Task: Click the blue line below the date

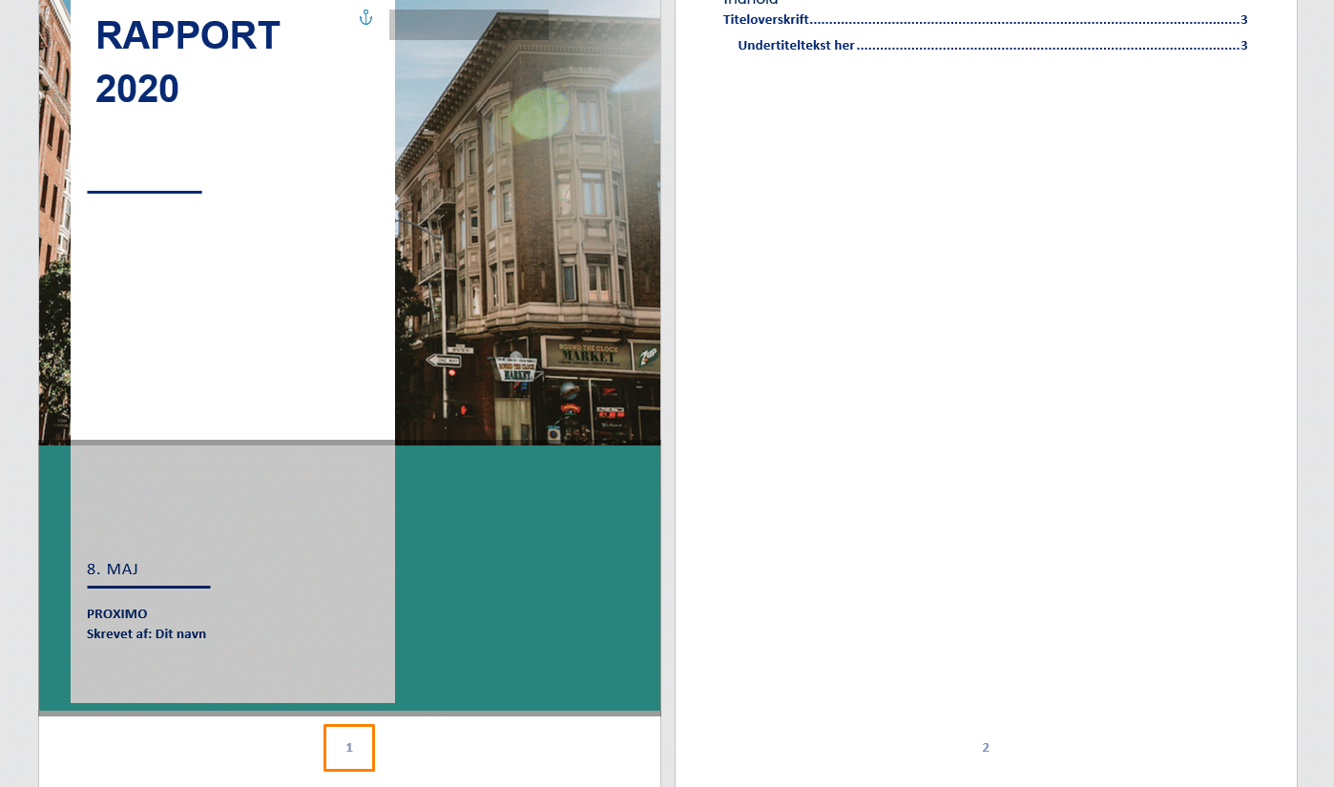Action: tap(148, 588)
